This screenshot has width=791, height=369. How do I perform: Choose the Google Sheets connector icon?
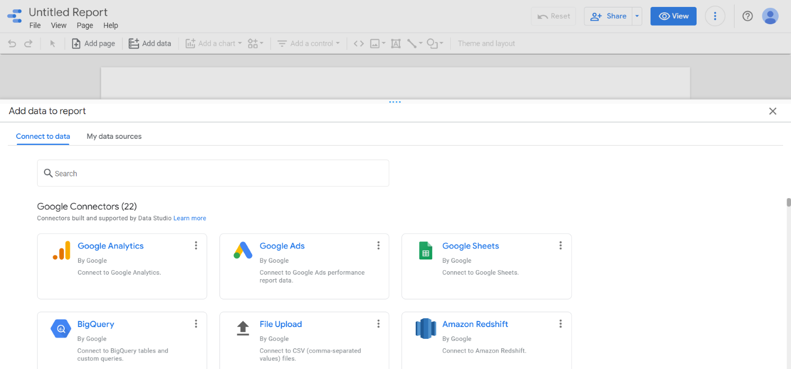tap(425, 250)
